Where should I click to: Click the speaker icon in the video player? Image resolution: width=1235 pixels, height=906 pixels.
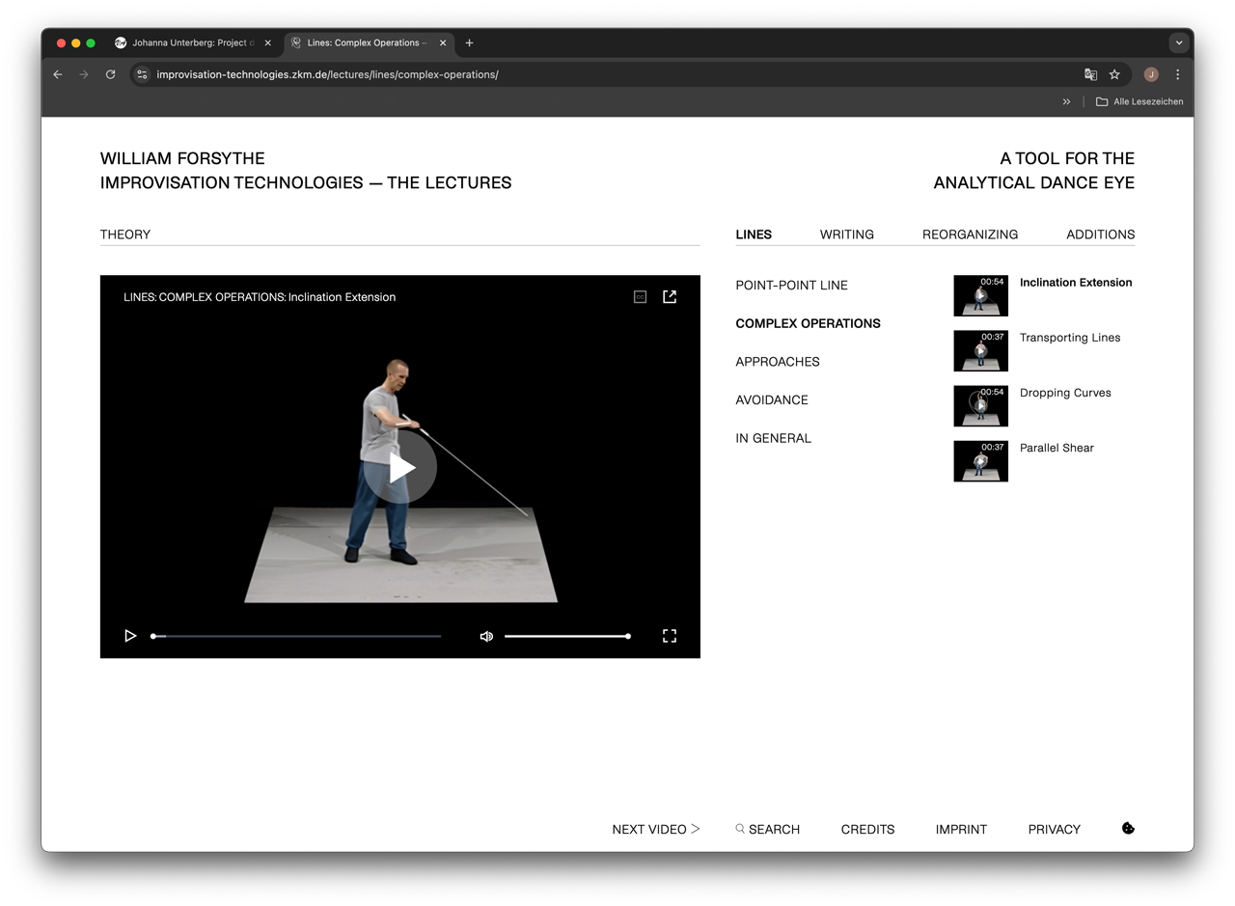[486, 636]
